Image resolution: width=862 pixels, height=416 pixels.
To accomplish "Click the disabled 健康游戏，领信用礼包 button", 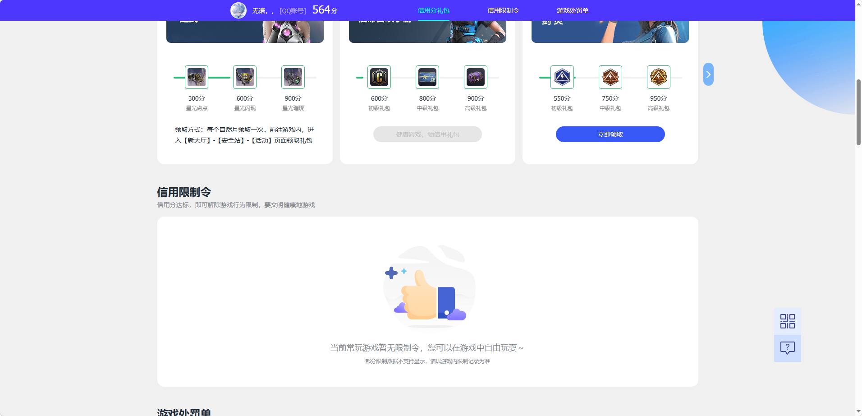I will pos(427,134).
